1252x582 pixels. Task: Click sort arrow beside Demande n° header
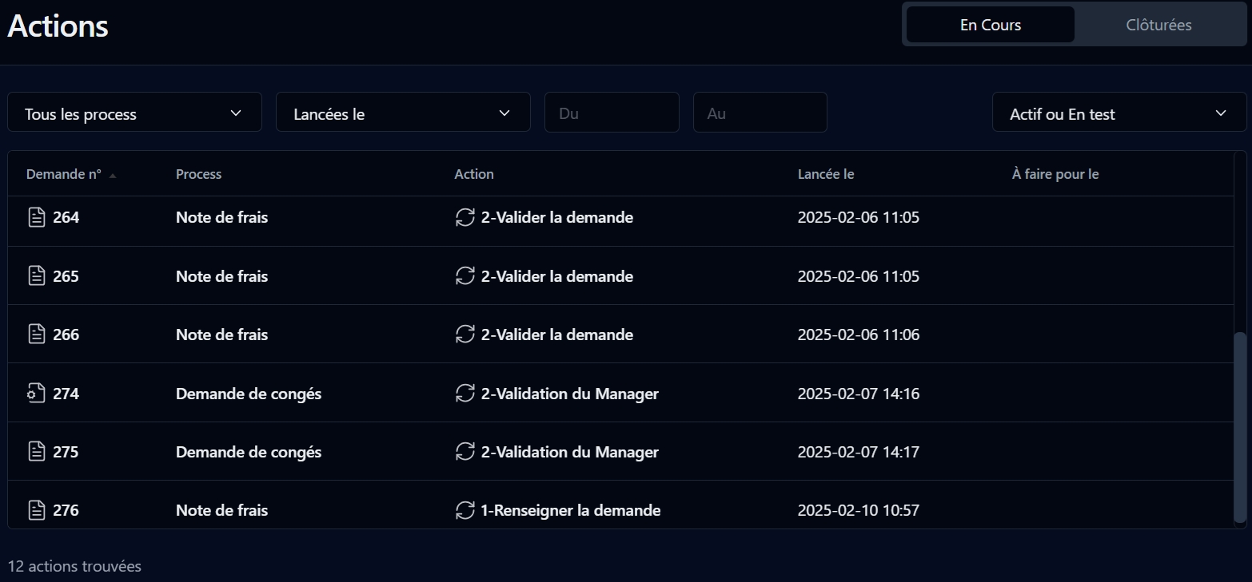(113, 175)
